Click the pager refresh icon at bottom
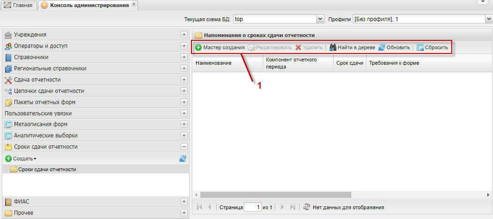The width and height of the screenshot is (493, 219). [307, 207]
